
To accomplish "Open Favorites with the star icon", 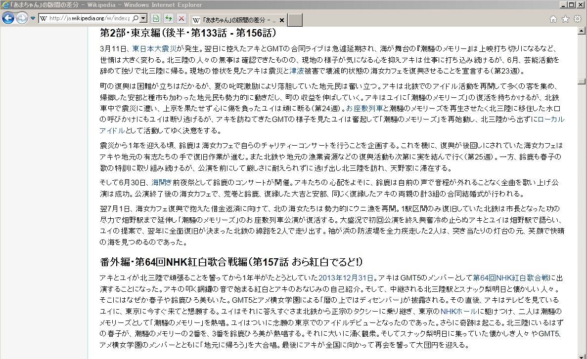I will tap(565, 19).
